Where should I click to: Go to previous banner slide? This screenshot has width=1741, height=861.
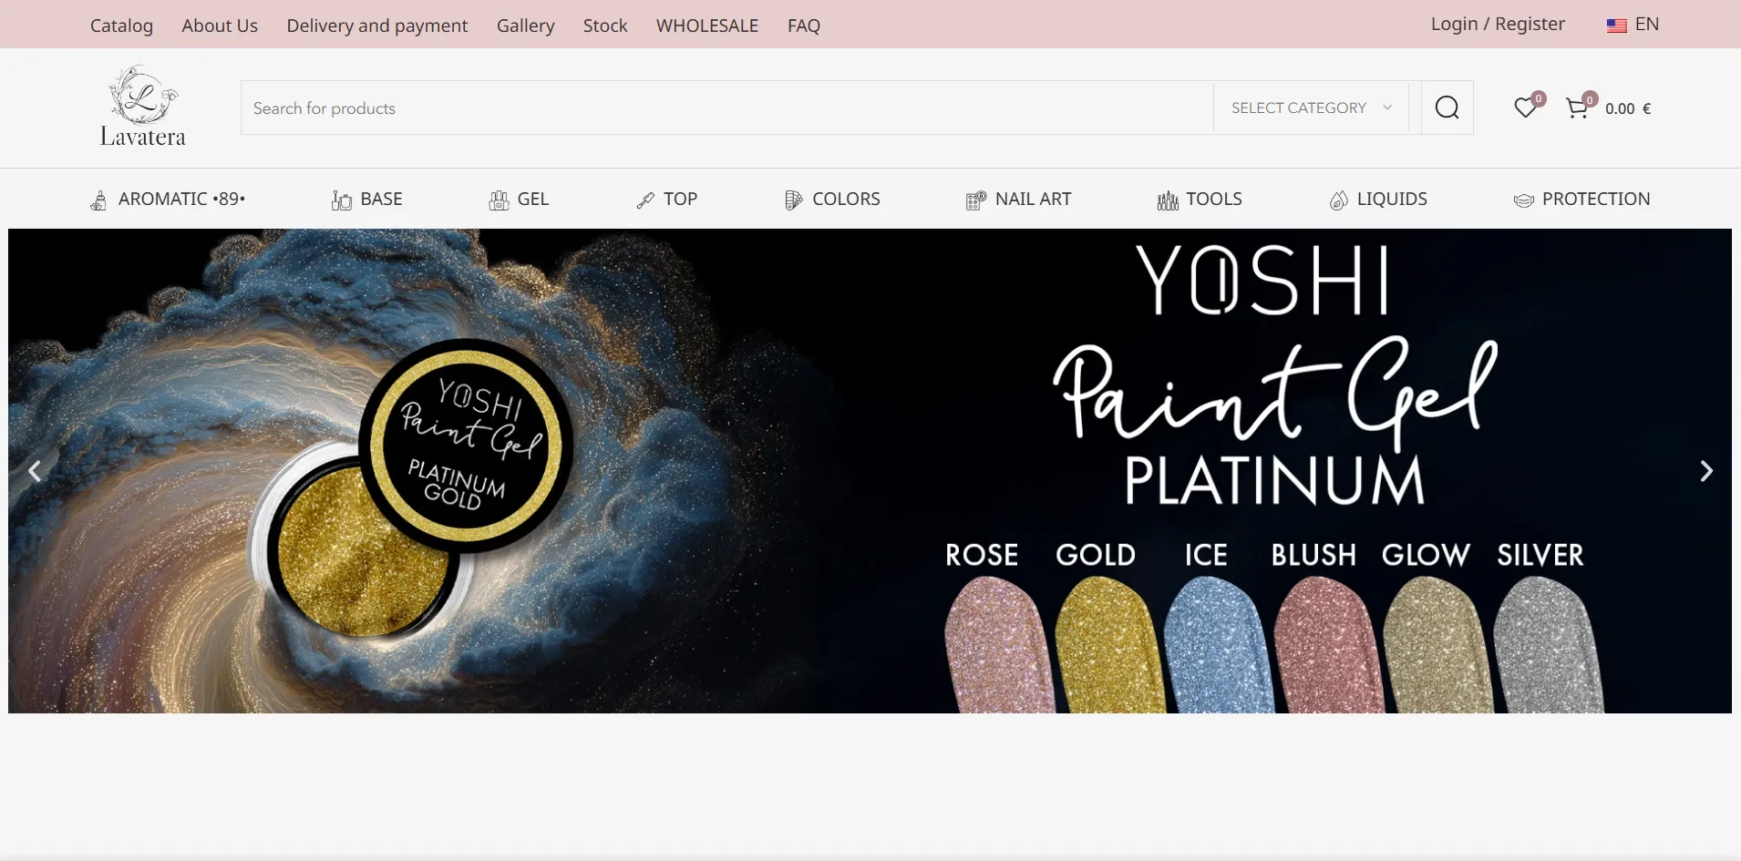(35, 471)
